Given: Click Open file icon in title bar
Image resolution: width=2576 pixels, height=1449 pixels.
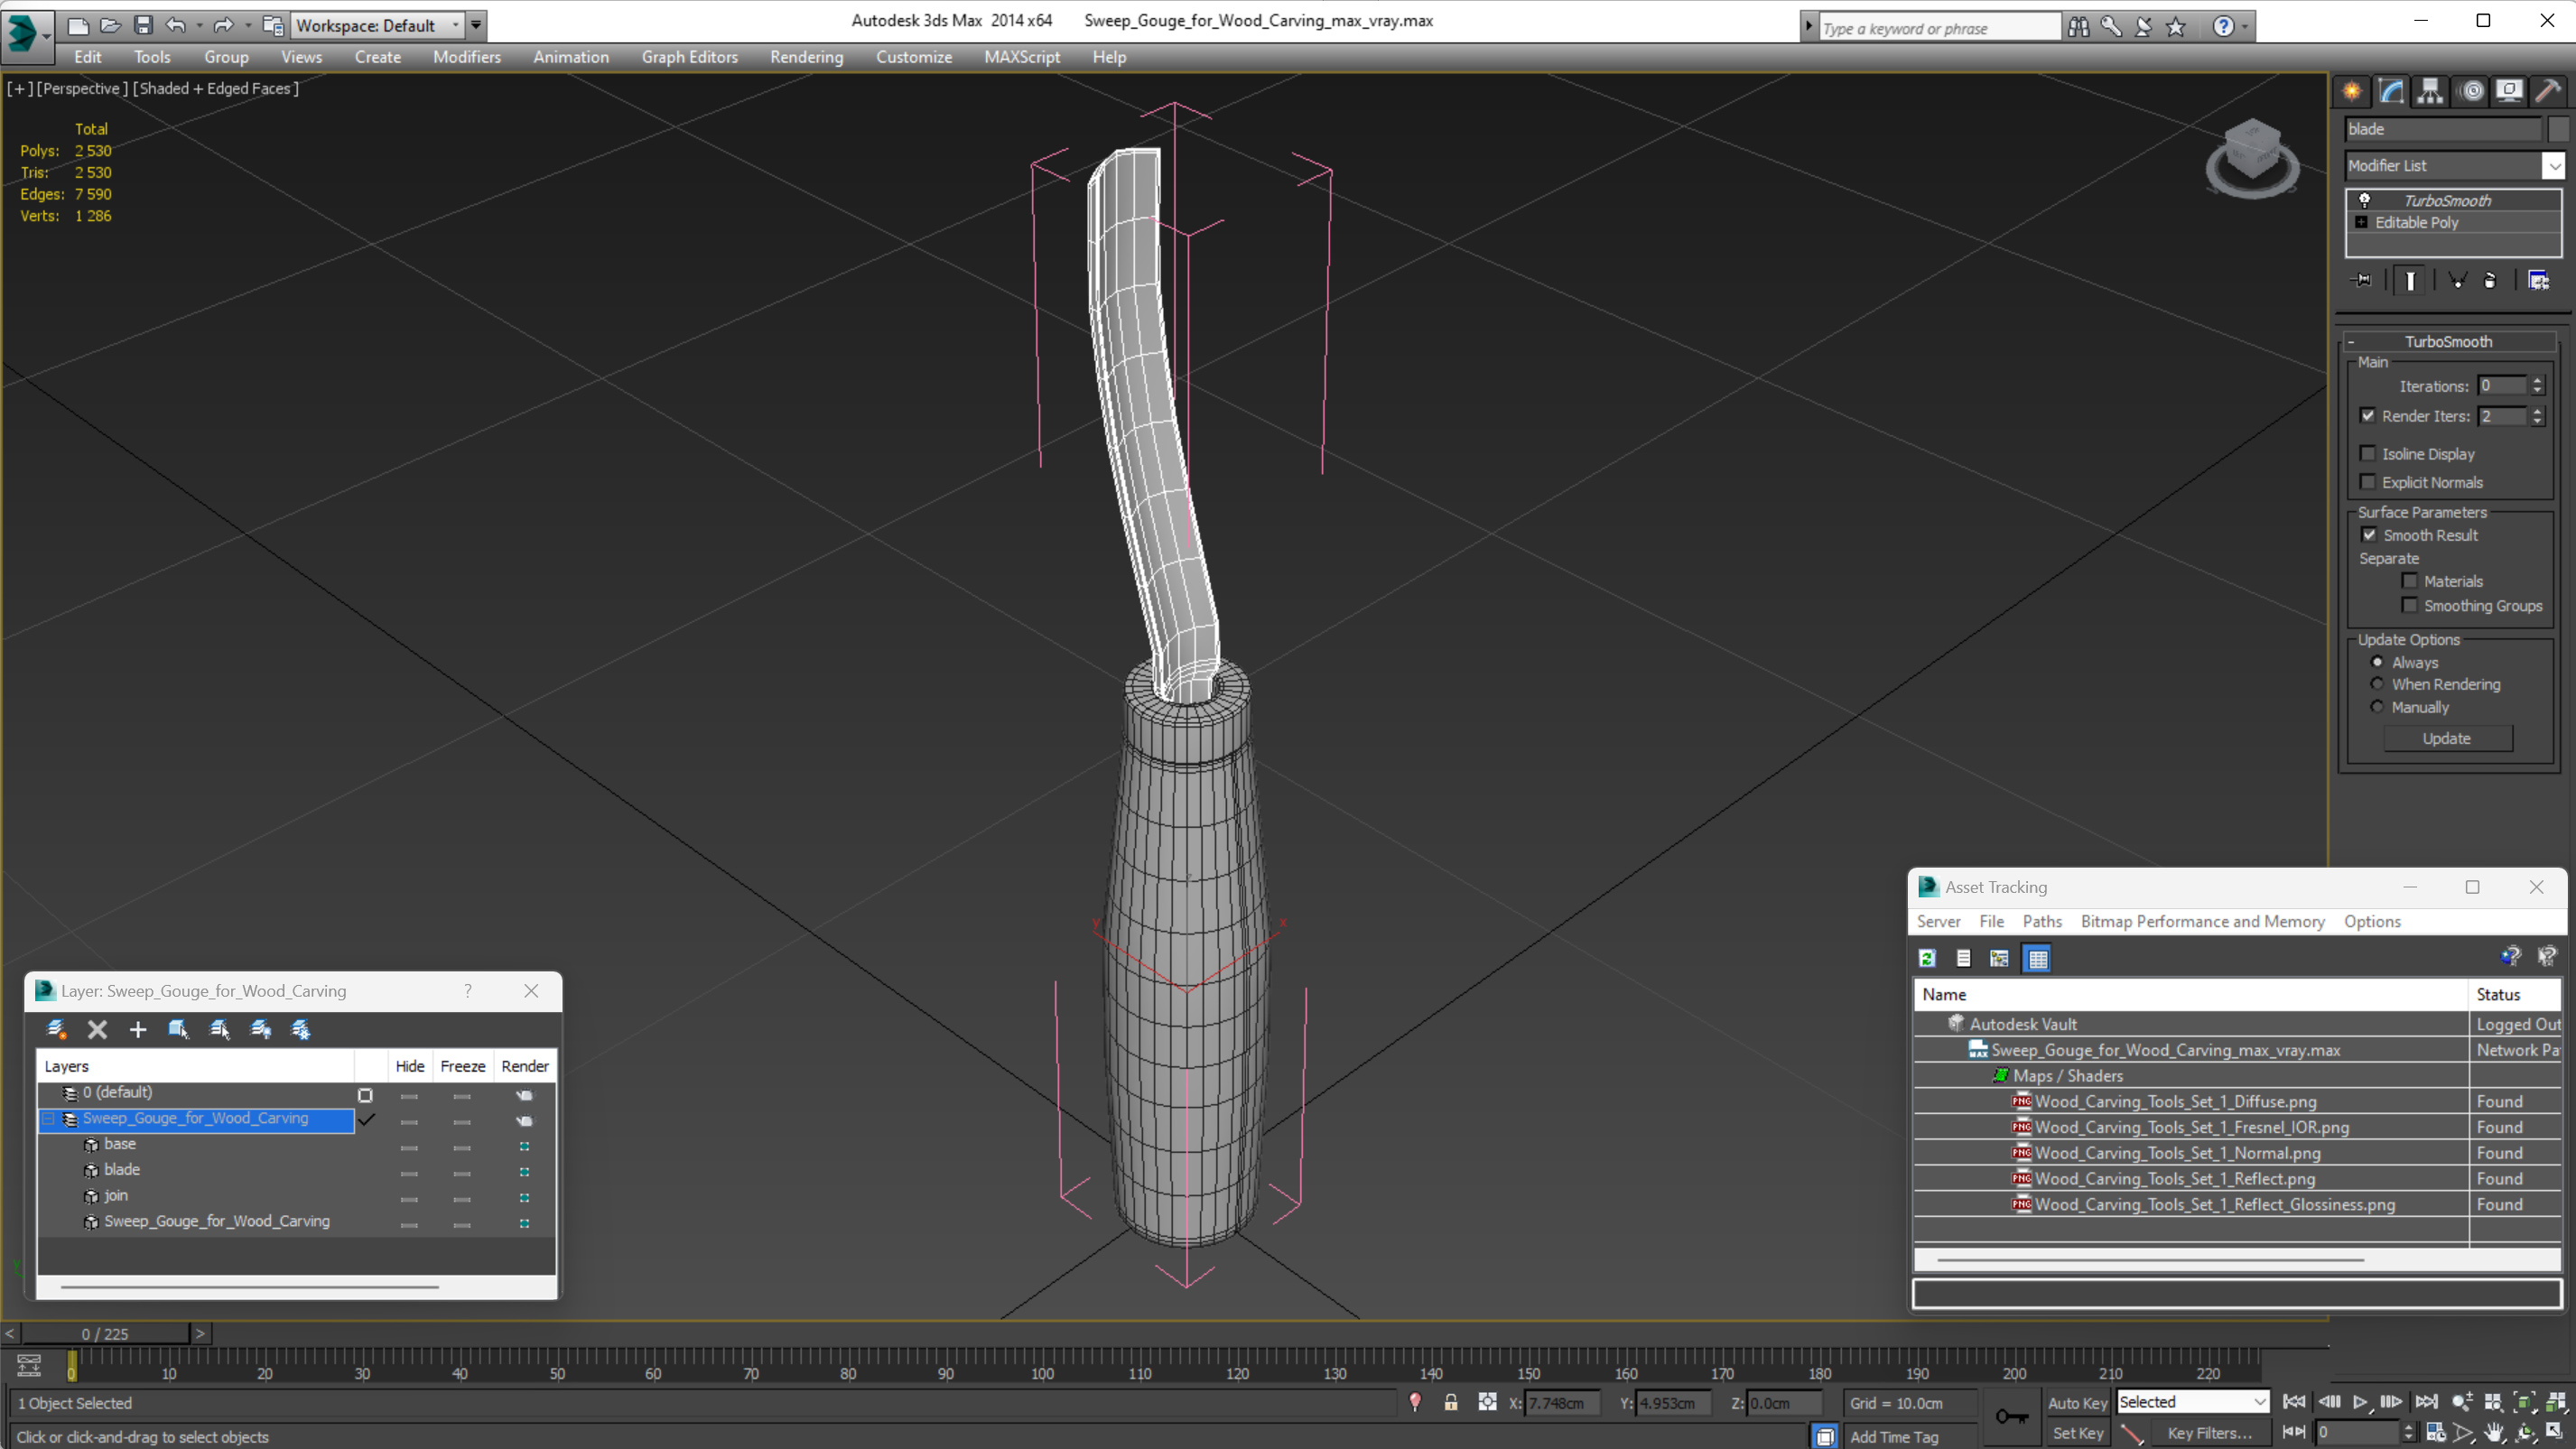Looking at the screenshot, I should pos(110,25).
